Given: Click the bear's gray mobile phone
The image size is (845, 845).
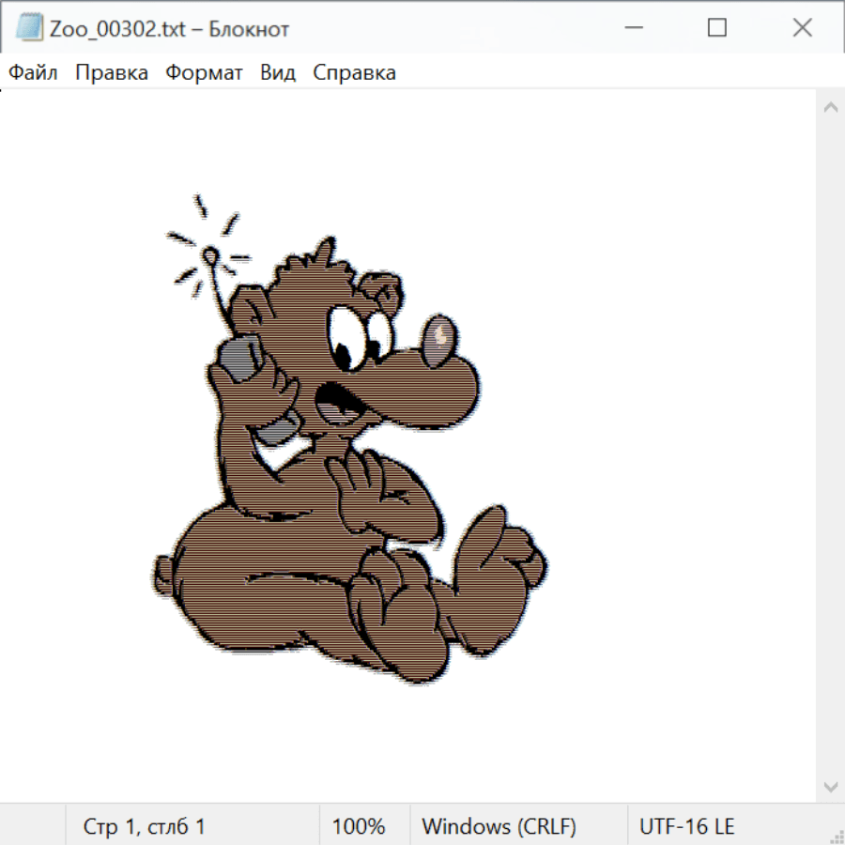Looking at the screenshot, I should point(240,359).
